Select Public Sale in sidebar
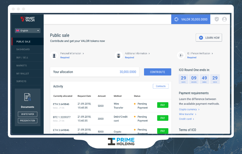Viewport: 242px width, 154px height. pyautogui.click(x=28, y=42)
